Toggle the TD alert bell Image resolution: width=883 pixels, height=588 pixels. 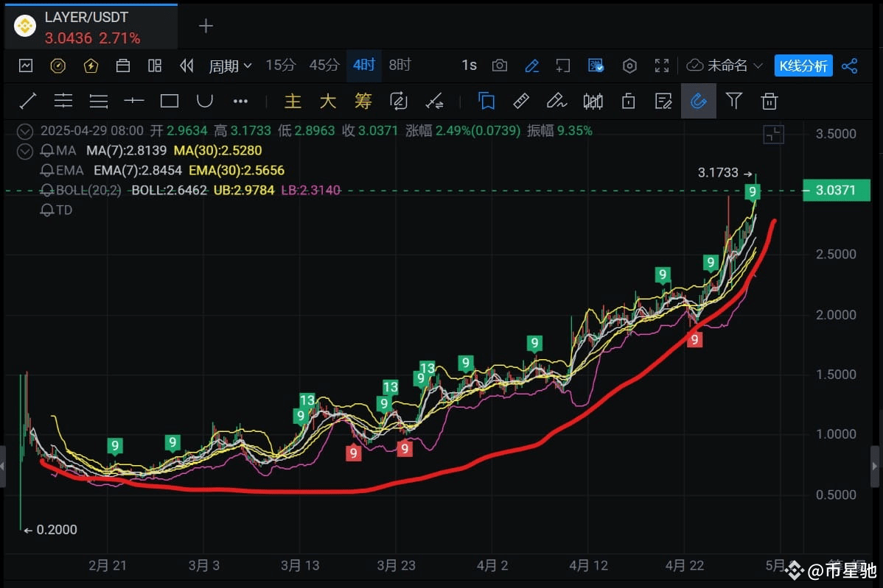47,210
